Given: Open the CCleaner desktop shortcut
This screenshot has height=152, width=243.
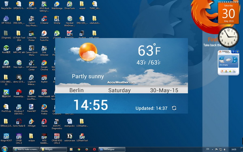Looking at the screenshot, I should click(x=44, y=20).
